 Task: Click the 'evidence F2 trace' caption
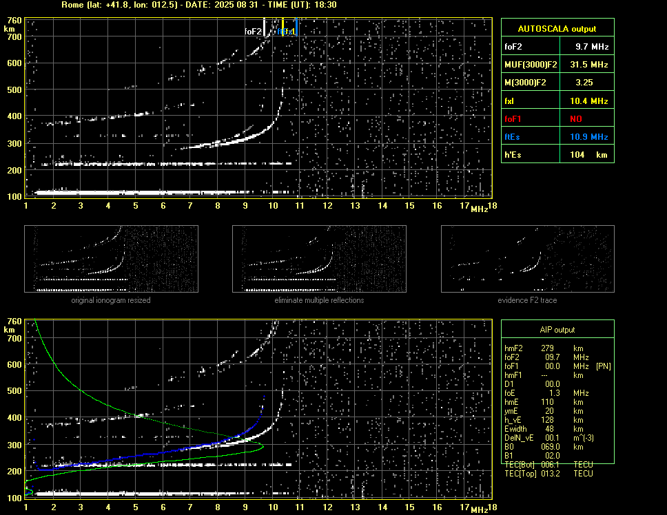[x=527, y=300]
